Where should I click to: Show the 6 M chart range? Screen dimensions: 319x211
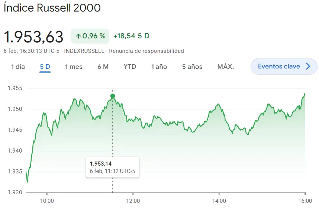point(103,67)
